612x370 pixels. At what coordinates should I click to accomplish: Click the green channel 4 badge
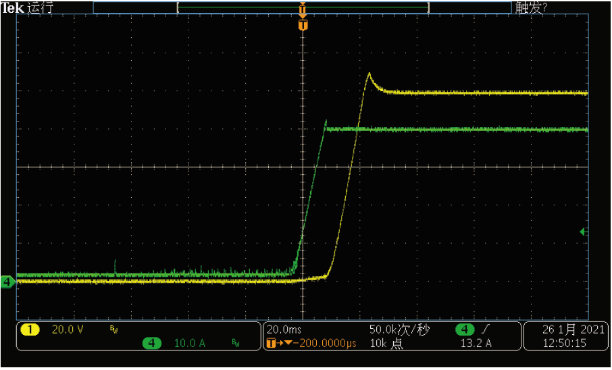(x=151, y=344)
